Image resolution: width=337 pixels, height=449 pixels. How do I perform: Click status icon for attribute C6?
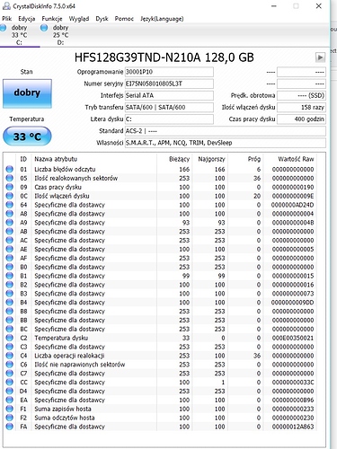click(10, 365)
